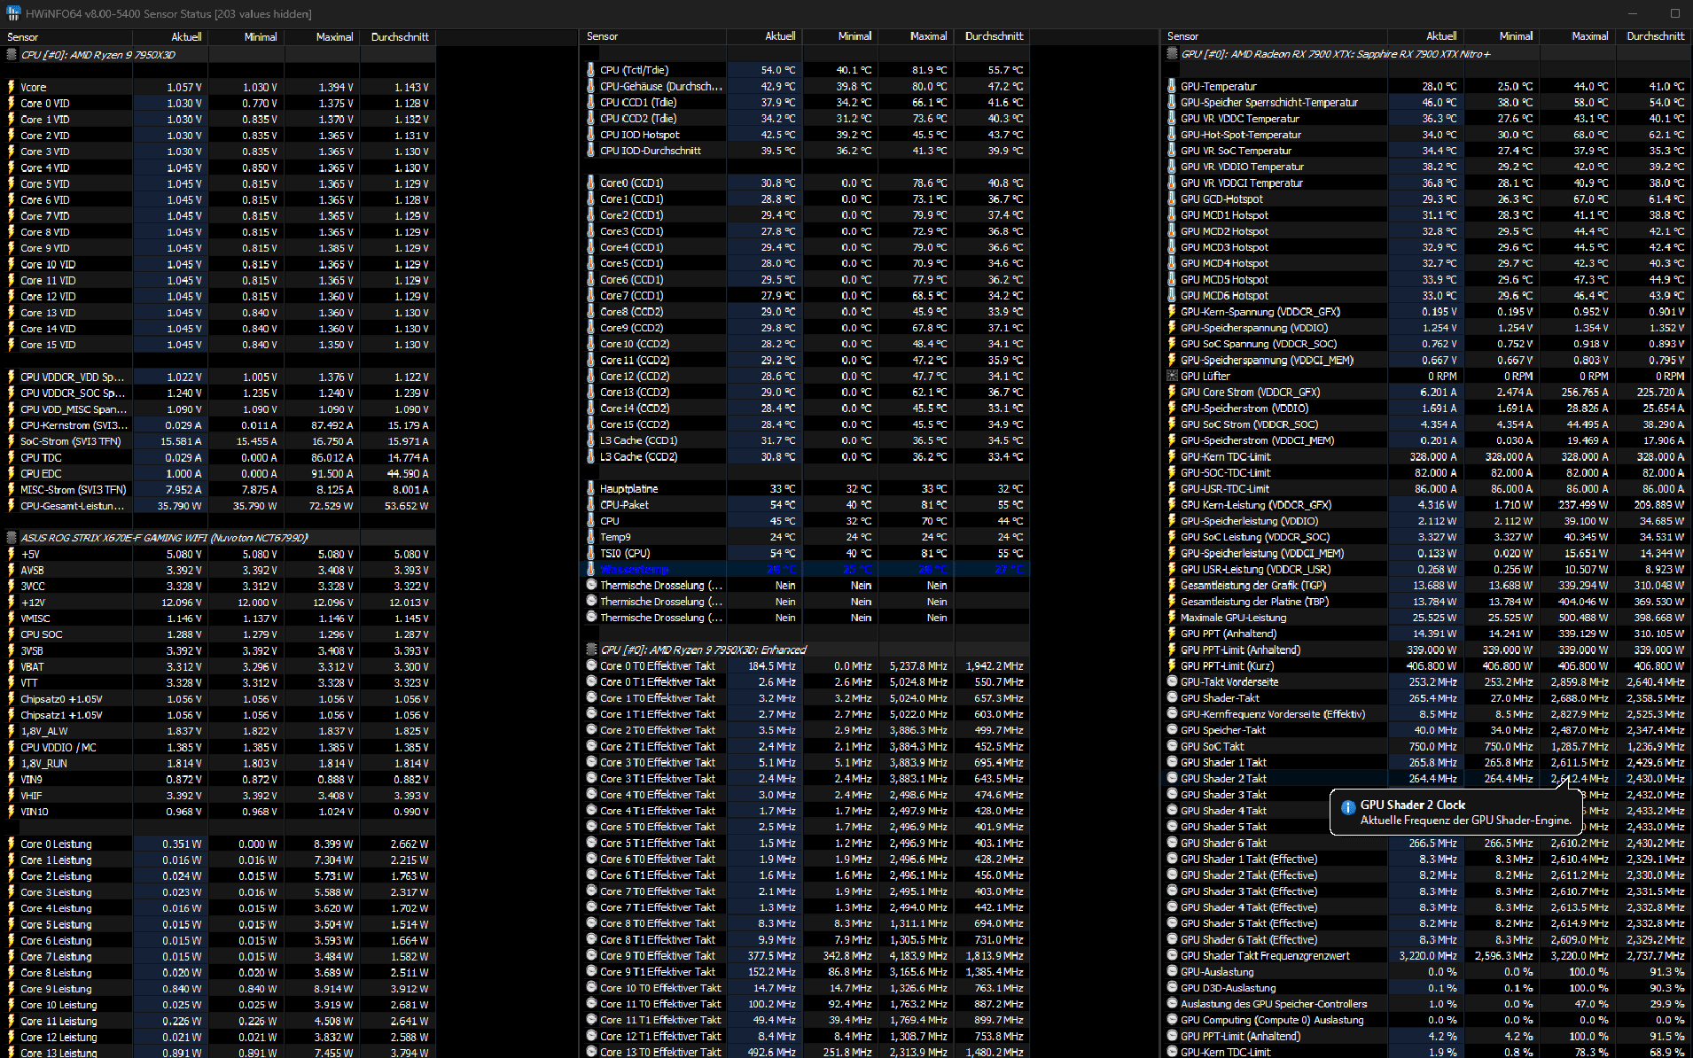Click the GPU Speicher-Takt clock icon
Viewport: 1693px width, 1058px height.
coord(1172,730)
